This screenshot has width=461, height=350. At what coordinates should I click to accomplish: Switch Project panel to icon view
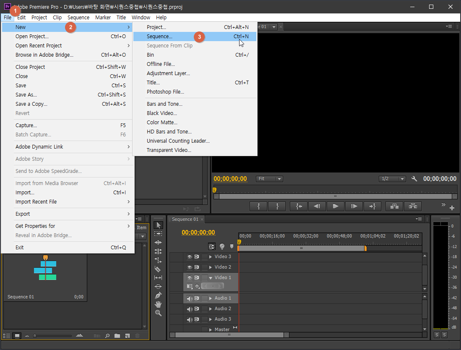click(x=17, y=336)
